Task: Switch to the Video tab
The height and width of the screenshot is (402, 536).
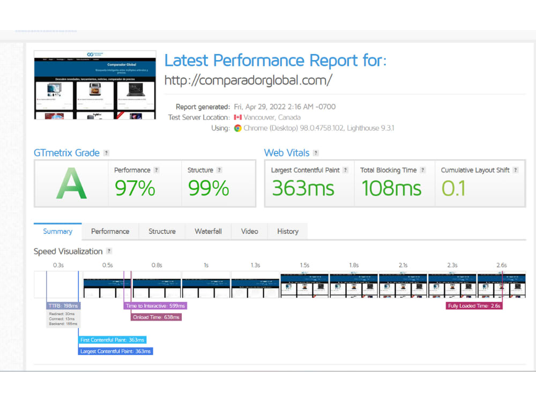Action: point(250,232)
